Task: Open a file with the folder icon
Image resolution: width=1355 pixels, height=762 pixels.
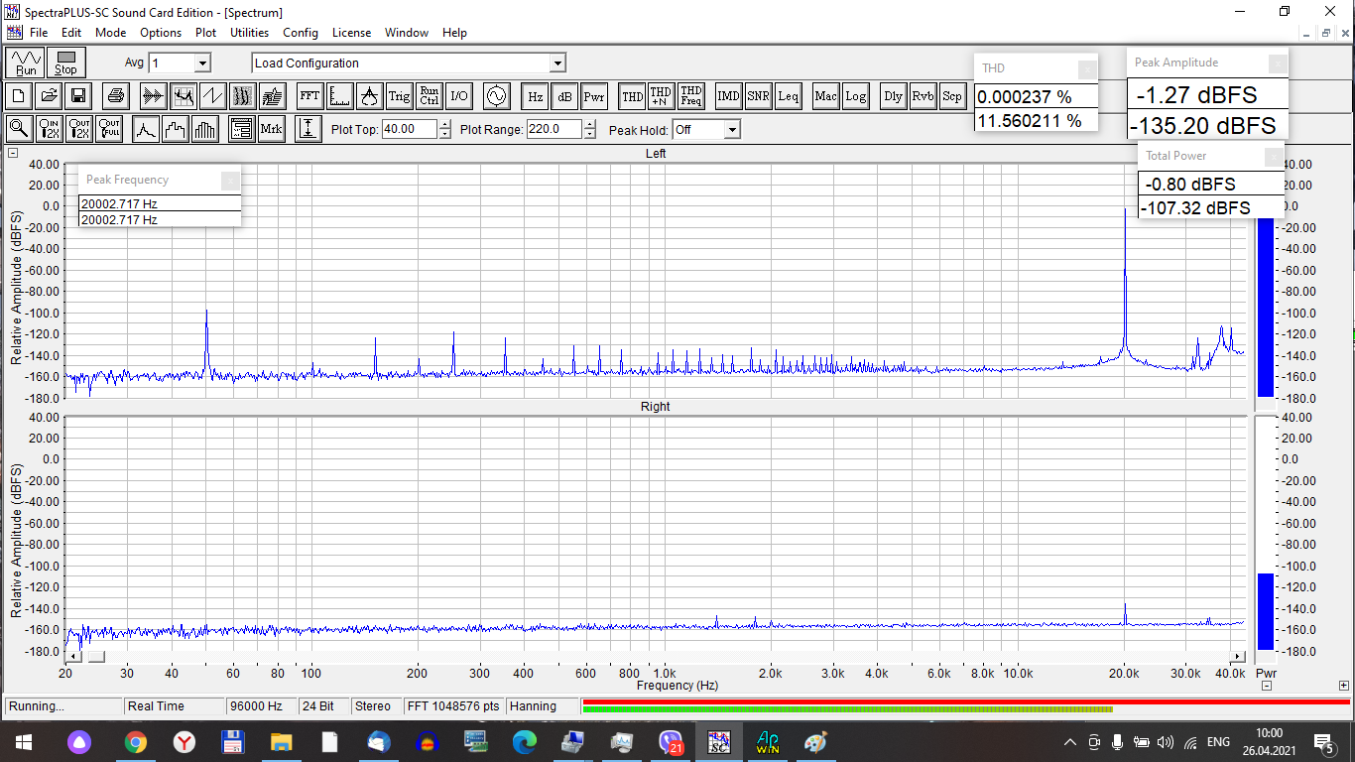Action: (49, 96)
